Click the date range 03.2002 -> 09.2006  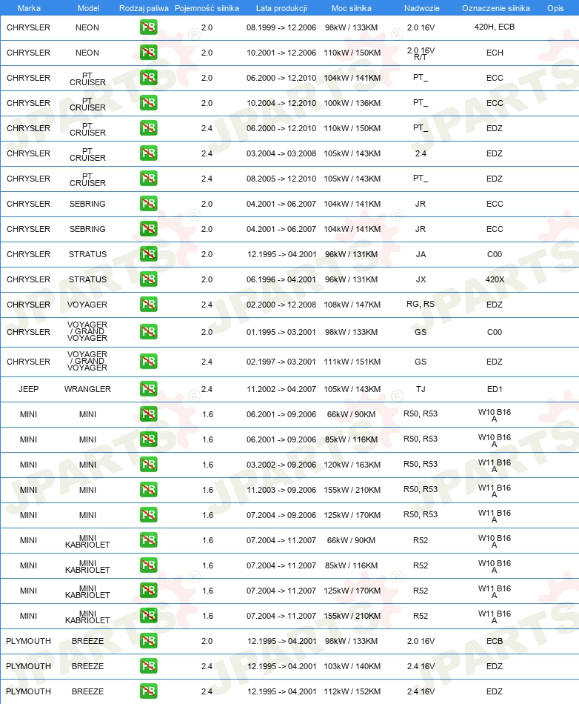(x=281, y=465)
